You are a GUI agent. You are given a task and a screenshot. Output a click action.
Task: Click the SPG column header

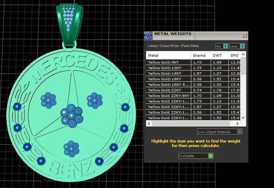point(234,55)
